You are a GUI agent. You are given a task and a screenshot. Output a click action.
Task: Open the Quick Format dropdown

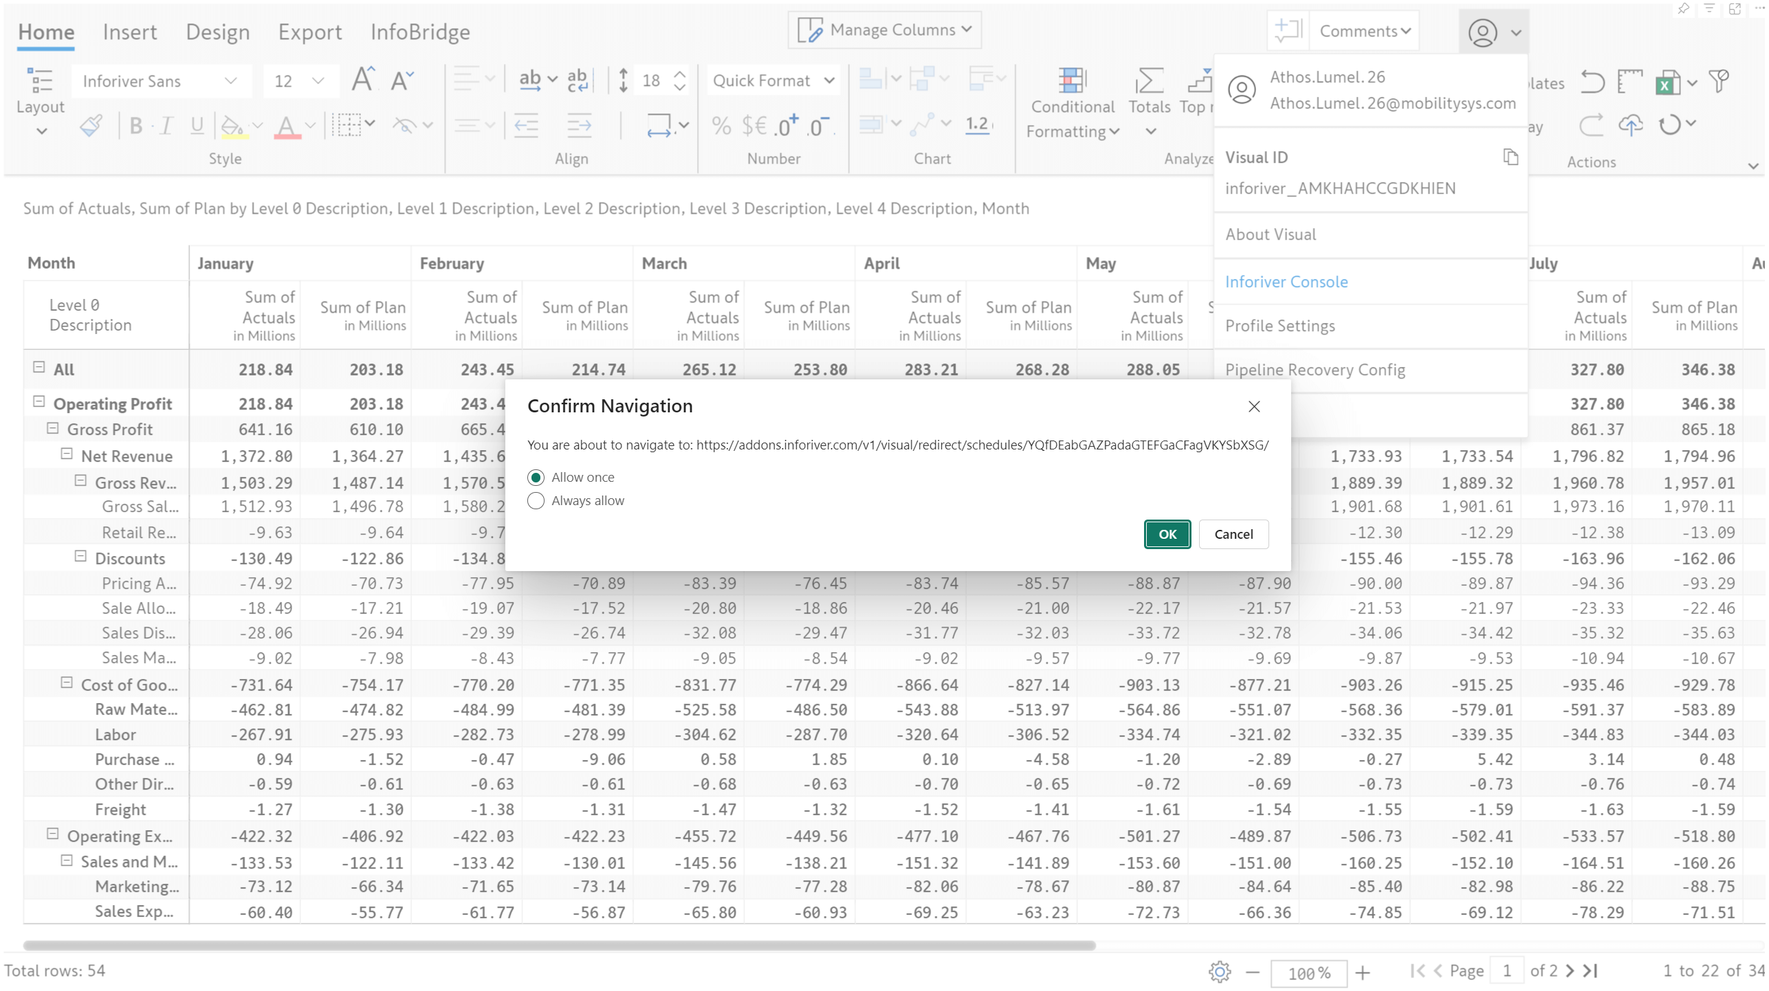coord(773,80)
